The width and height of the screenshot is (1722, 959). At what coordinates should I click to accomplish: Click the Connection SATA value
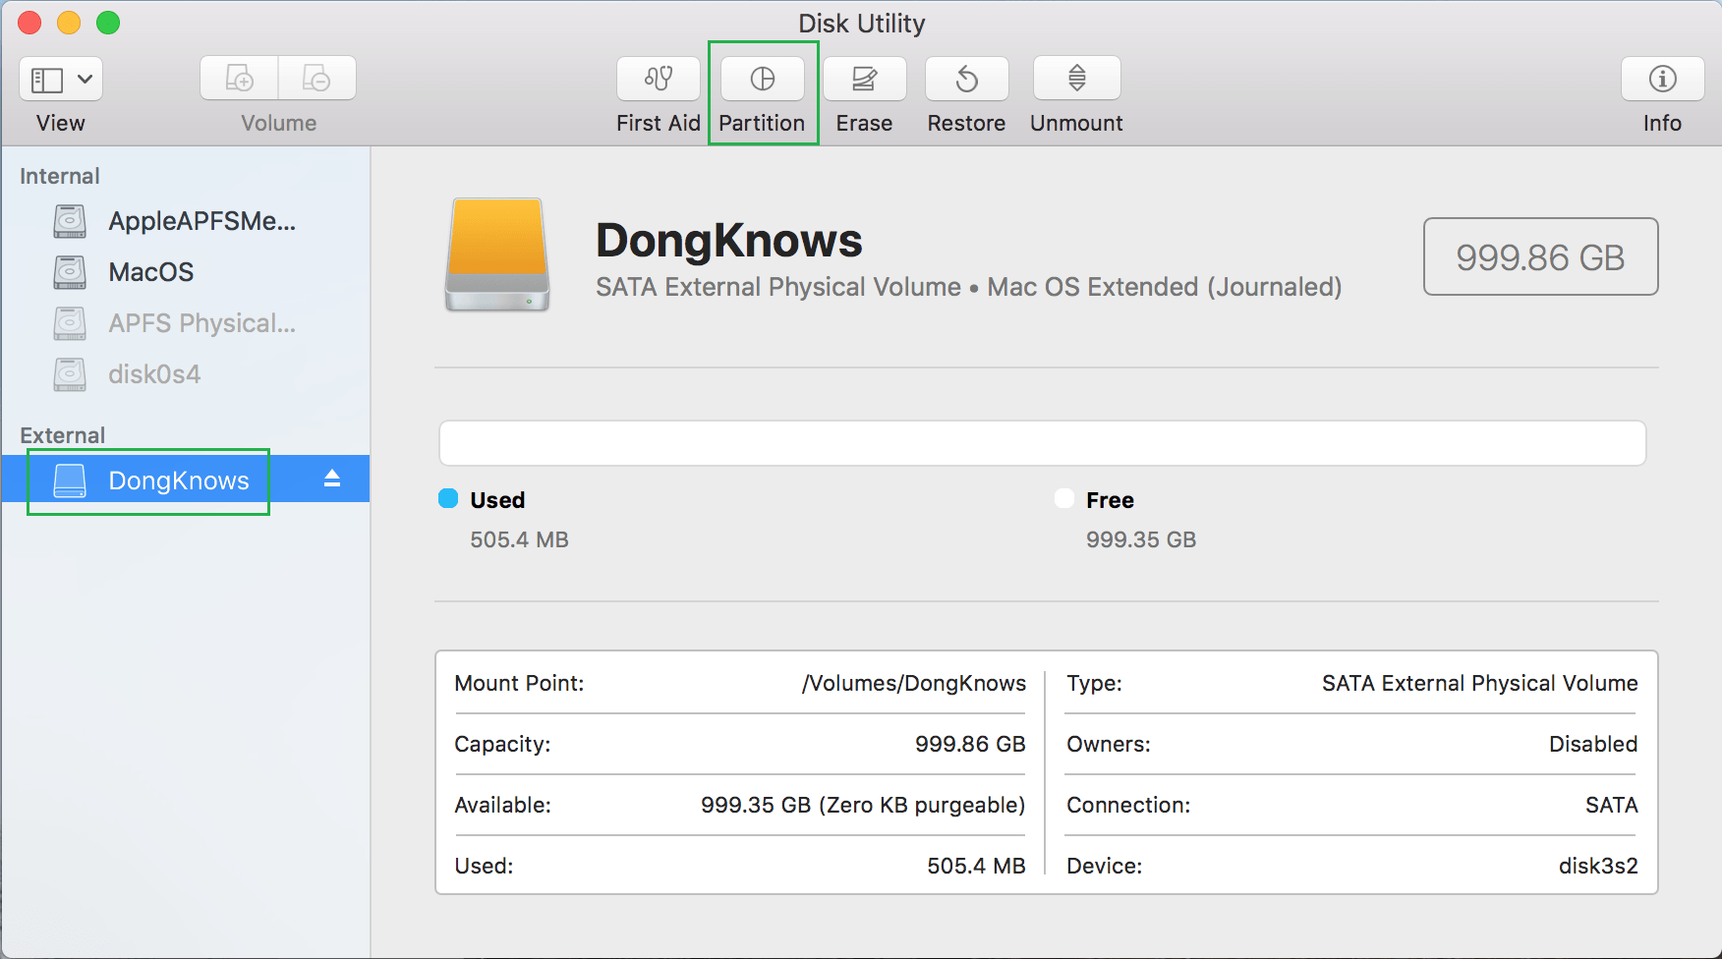1612,805
